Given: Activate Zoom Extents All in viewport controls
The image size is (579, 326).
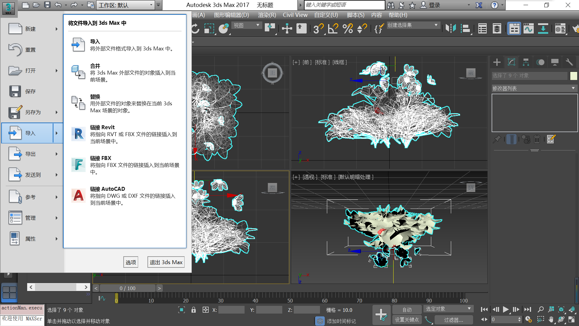Looking at the screenshot, I should pos(572,309).
